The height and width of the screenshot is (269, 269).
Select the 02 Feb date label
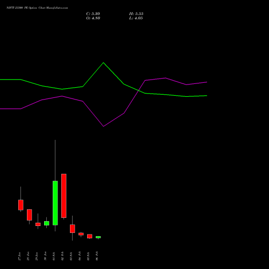[x=62, y=256]
